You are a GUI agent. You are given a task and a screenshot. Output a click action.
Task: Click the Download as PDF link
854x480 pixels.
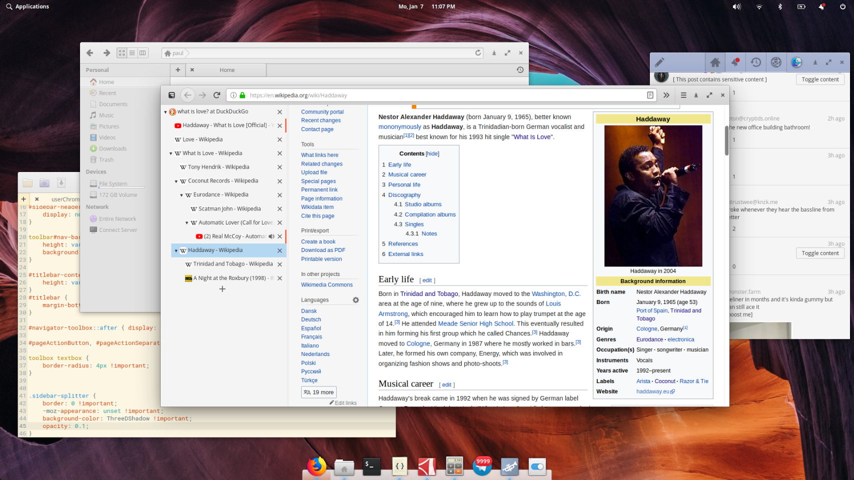(323, 250)
